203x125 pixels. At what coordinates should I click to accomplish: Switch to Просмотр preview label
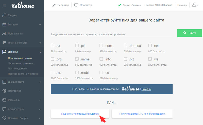coord(86,5)
